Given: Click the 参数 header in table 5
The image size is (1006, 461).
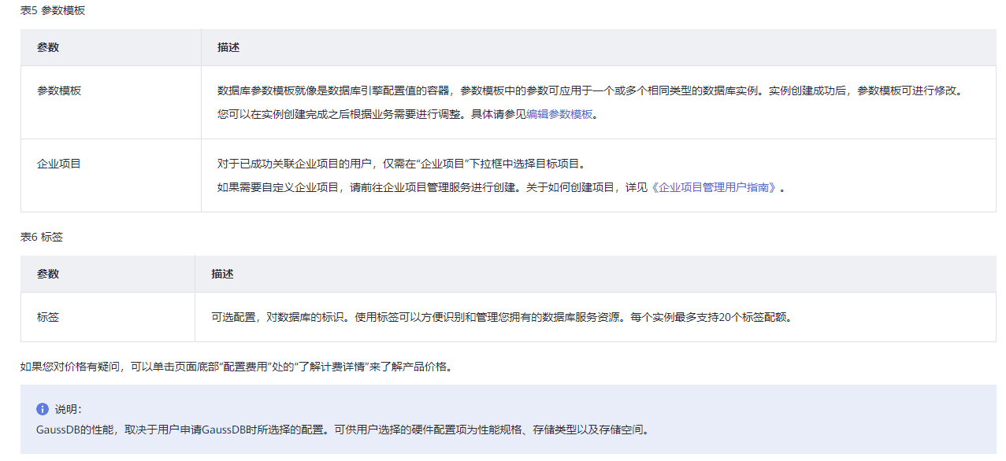Looking at the screenshot, I should [x=48, y=47].
